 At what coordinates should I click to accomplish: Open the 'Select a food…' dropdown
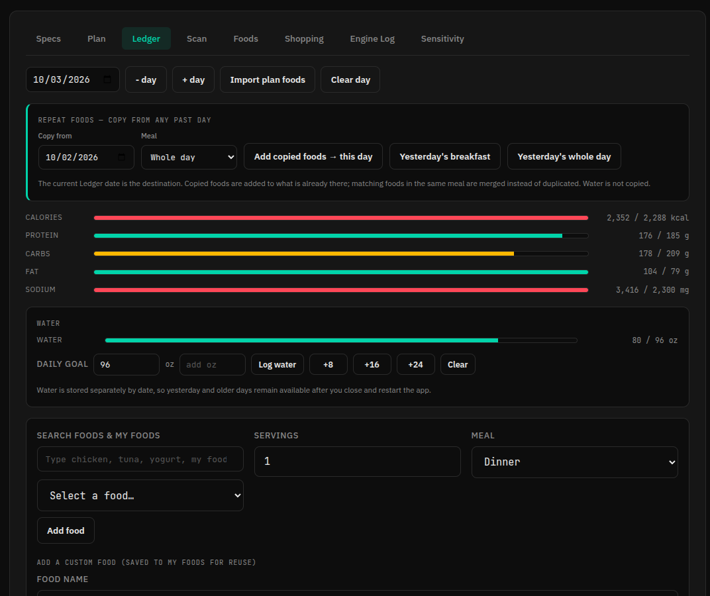pos(140,495)
